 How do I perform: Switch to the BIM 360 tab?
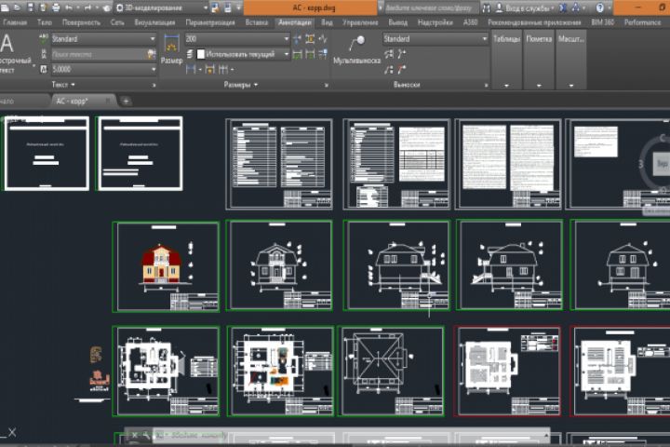point(602,22)
